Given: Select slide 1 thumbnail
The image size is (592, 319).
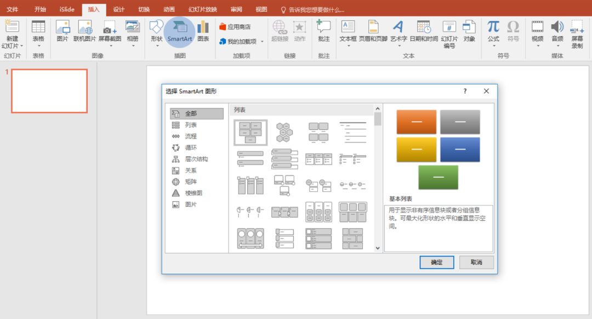Looking at the screenshot, I should [x=49, y=91].
